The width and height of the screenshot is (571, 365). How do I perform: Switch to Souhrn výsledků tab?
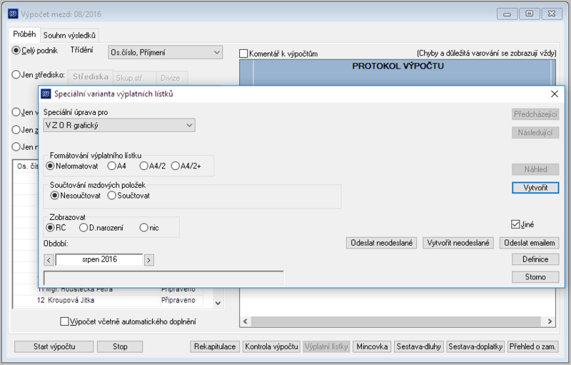click(x=69, y=35)
